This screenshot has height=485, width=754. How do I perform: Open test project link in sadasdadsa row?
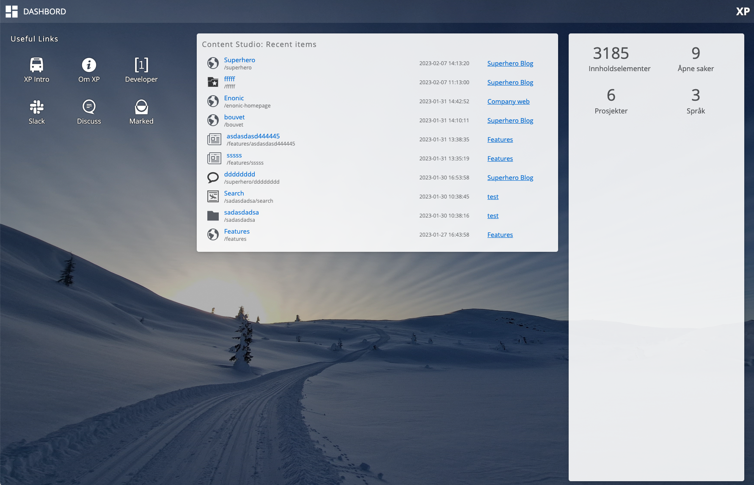click(x=493, y=215)
